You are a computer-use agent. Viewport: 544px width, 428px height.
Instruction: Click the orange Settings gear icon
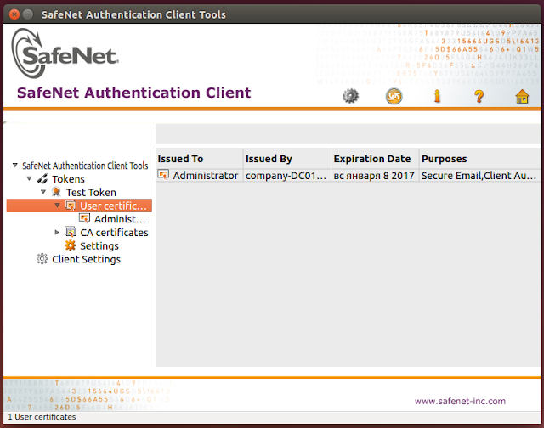tap(70, 245)
